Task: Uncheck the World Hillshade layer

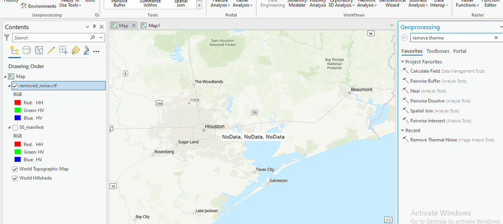Action: [x=15, y=178]
